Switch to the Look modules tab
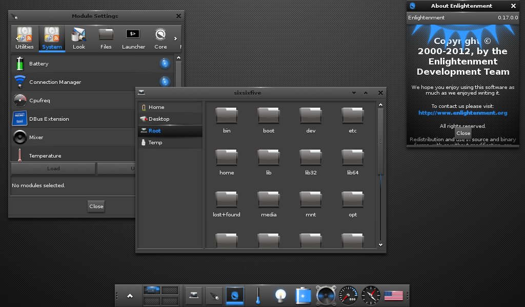 (x=78, y=38)
